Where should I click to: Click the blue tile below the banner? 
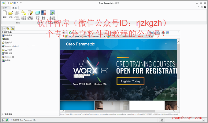point(77,106)
